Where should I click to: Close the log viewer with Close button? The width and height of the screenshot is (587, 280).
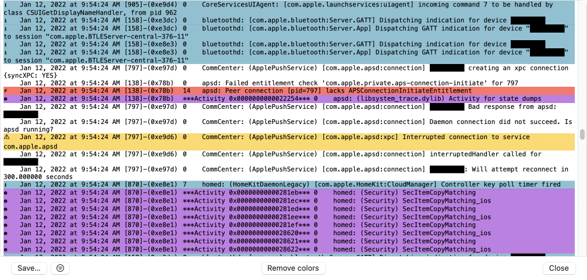coord(559,268)
